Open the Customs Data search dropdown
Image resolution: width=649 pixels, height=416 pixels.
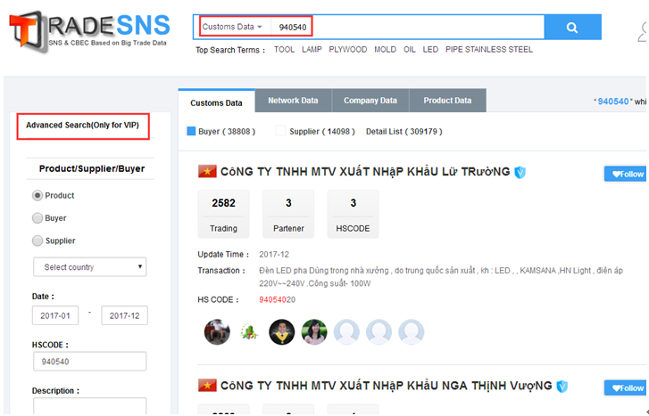pos(232,28)
